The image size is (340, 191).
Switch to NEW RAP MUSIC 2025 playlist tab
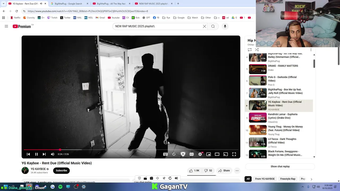coord(154,4)
